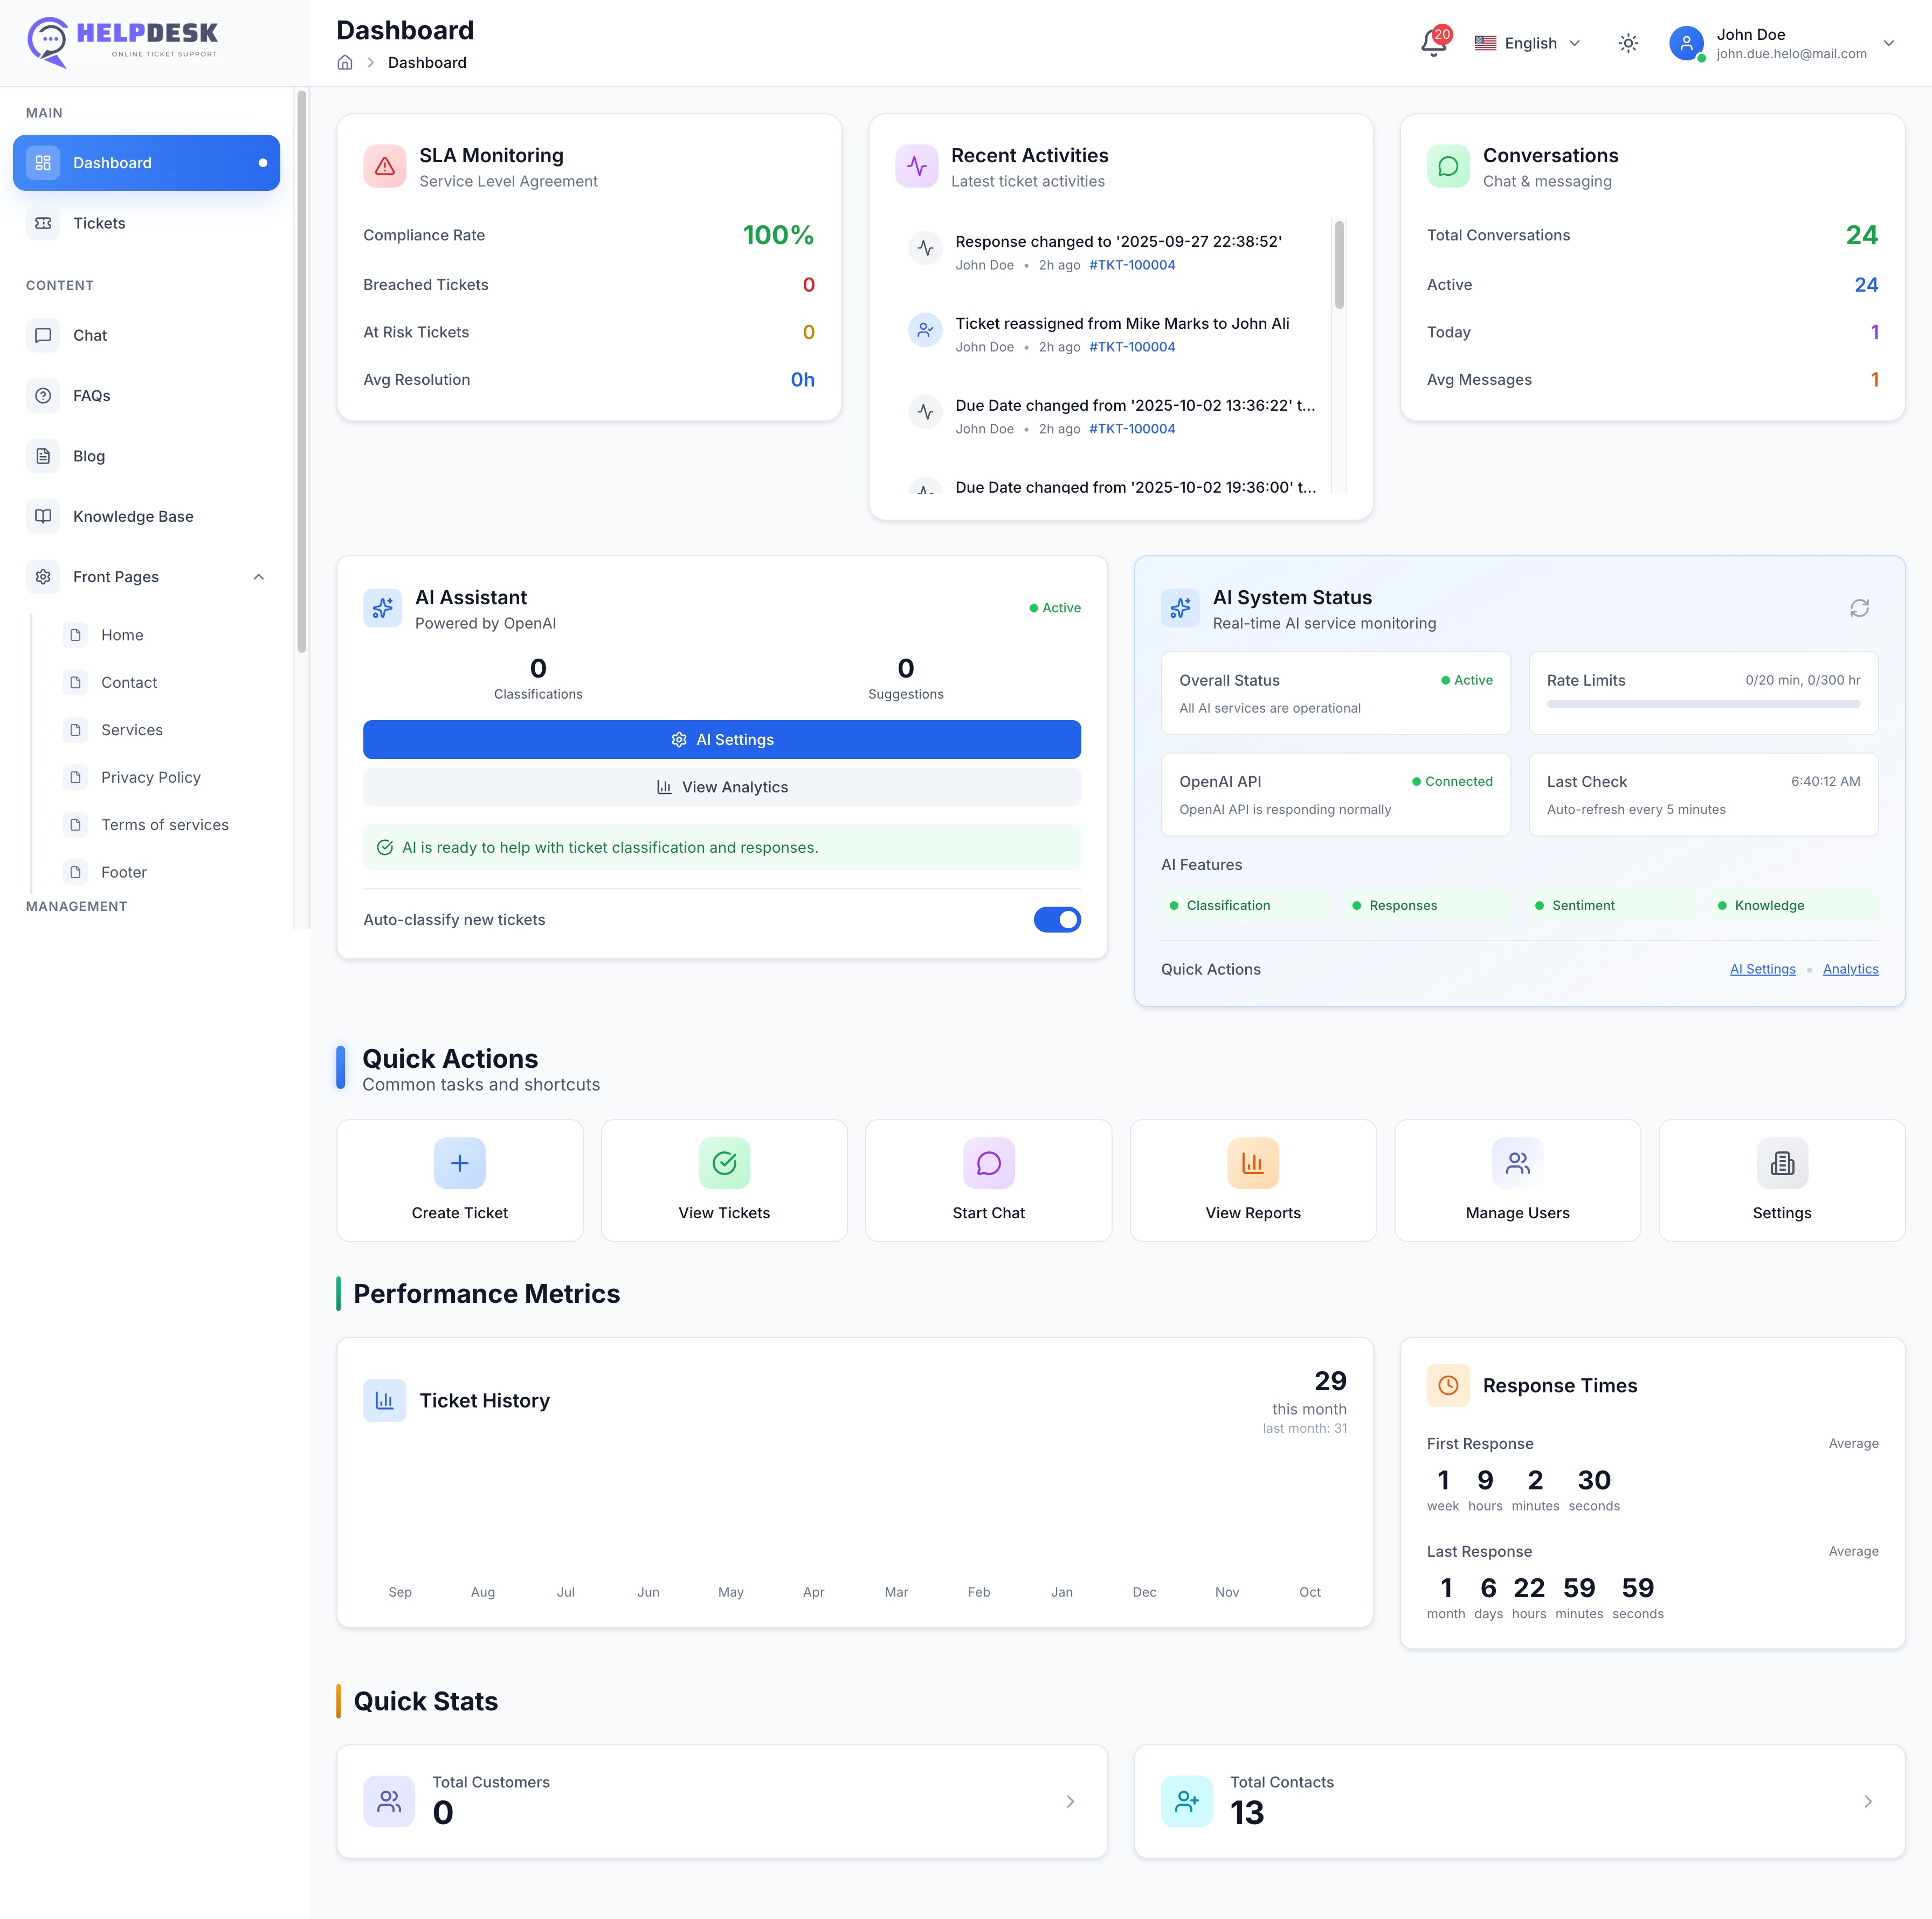Disable Auto-classify new tickets switch

(x=1056, y=919)
